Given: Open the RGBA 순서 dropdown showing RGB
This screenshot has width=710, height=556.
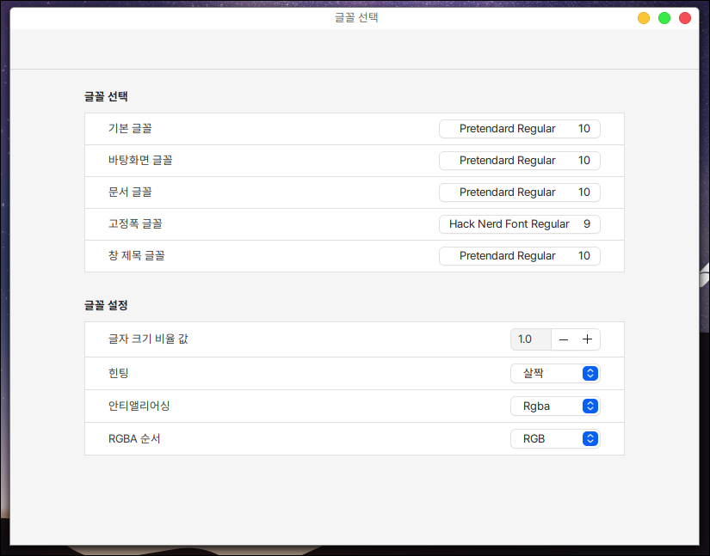Looking at the screenshot, I should coord(555,439).
